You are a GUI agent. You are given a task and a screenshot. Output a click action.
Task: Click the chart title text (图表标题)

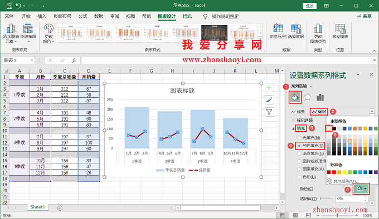(182, 91)
